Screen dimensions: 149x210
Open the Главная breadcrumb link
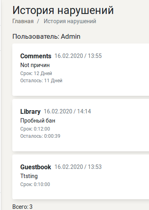click(23, 21)
